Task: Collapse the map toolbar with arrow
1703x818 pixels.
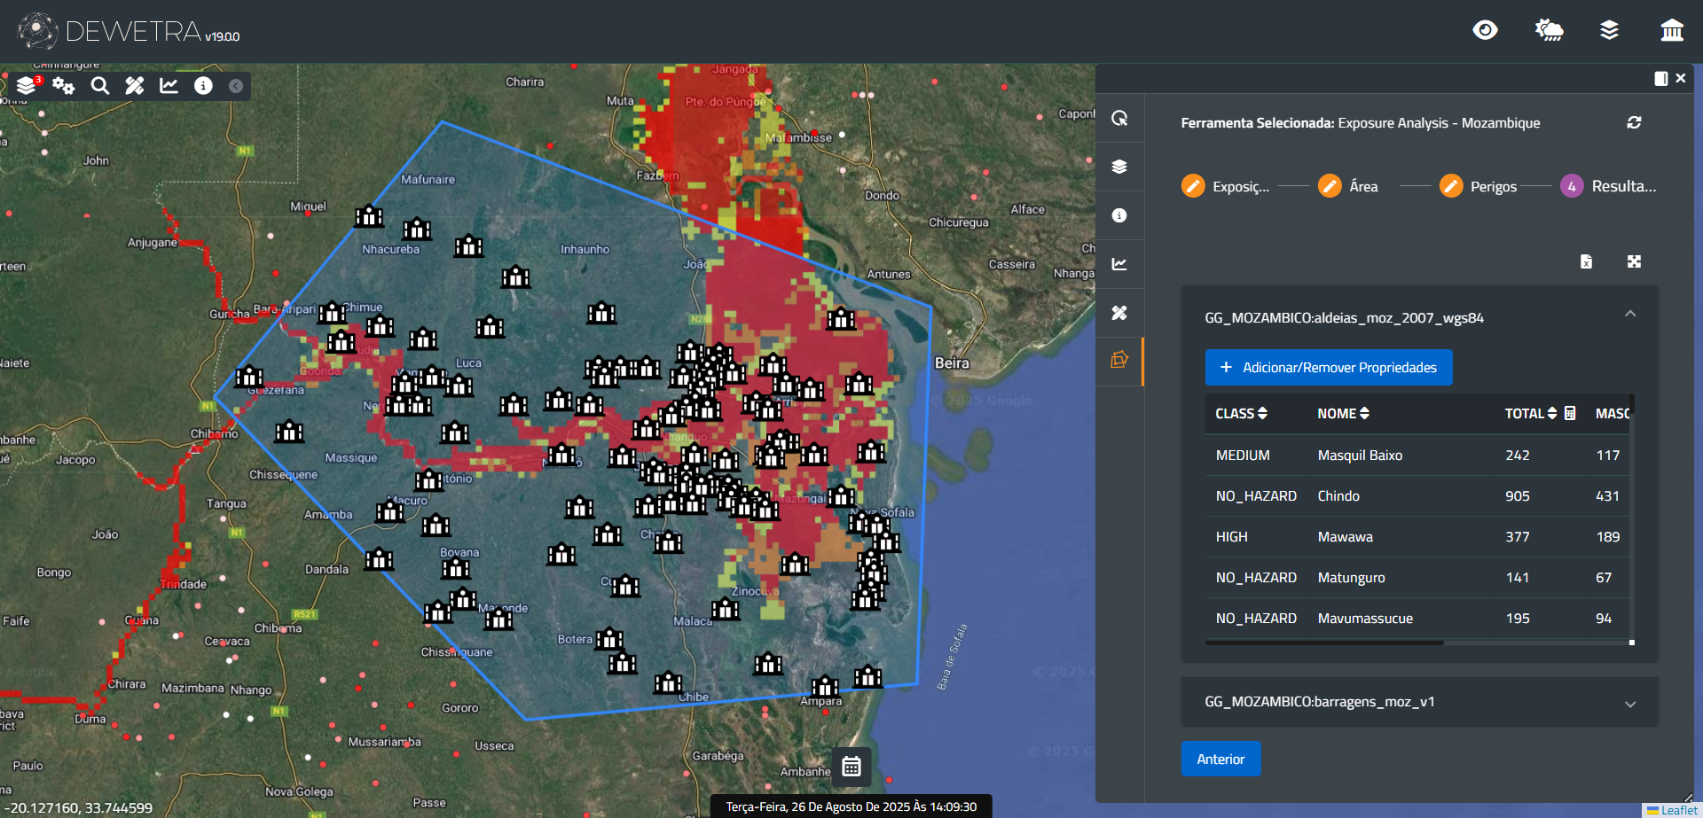Action: (x=236, y=86)
